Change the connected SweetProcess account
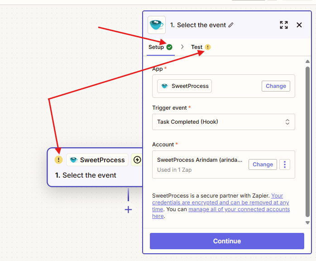This screenshot has height=261, width=316. click(x=263, y=164)
